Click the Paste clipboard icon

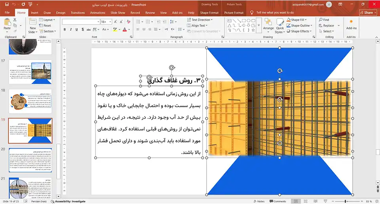(7, 22)
